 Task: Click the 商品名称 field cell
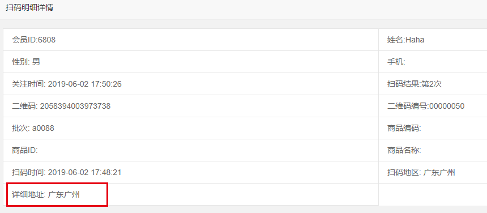433,150
